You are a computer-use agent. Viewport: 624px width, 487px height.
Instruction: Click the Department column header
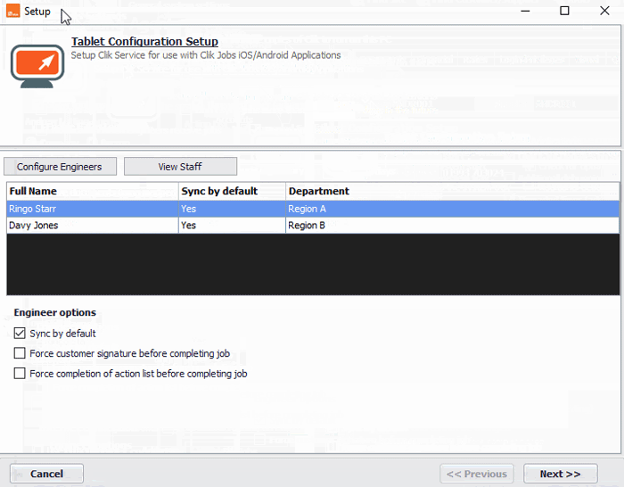pos(452,191)
